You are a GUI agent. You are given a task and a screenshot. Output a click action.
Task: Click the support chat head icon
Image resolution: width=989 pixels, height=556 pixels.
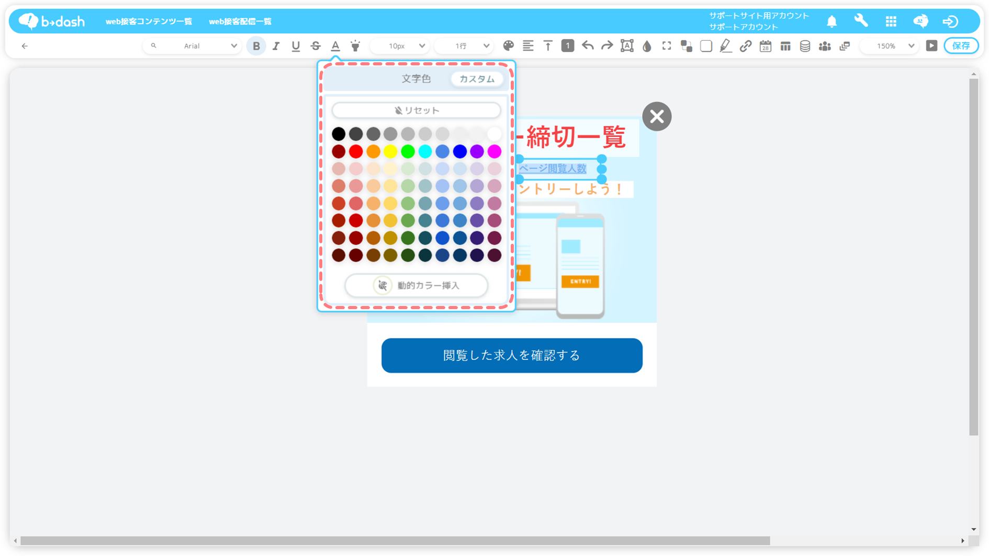click(921, 21)
